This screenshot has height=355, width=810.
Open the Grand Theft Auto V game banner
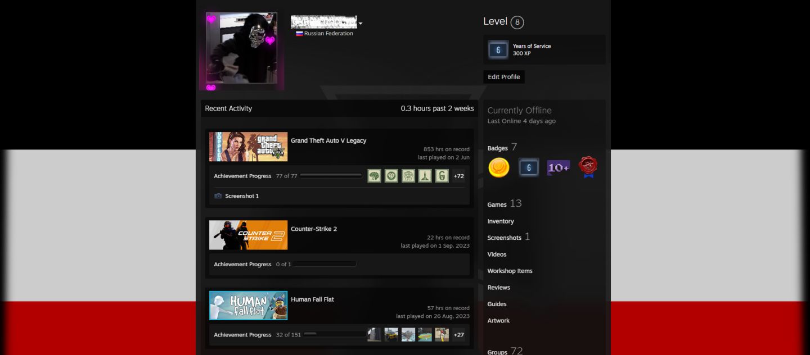pyautogui.click(x=248, y=147)
